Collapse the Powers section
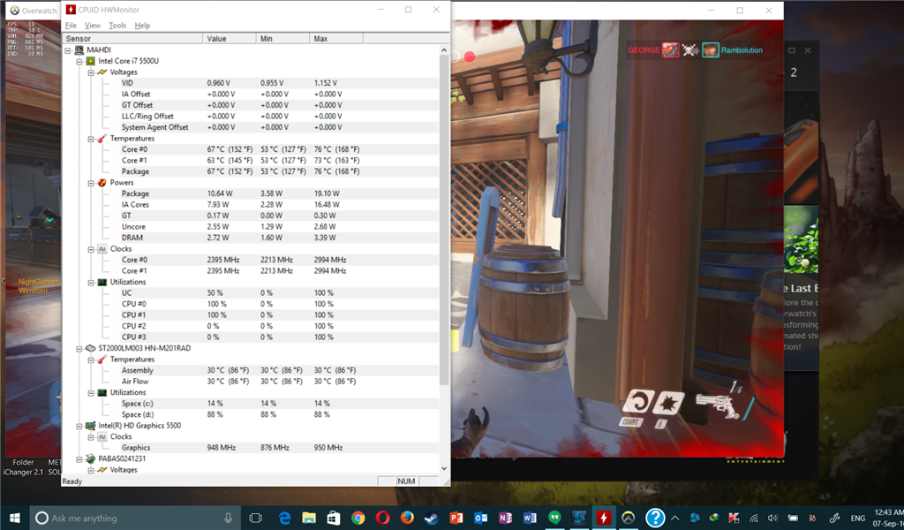 tap(91, 183)
